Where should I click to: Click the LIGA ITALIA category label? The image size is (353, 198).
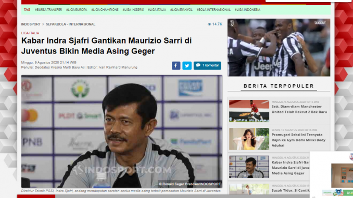[x=30, y=33]
